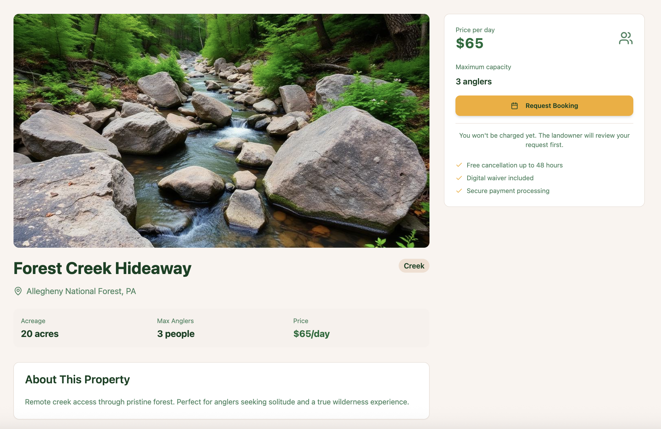Click the Forest Creek Hideaway title

pos(102,268)
